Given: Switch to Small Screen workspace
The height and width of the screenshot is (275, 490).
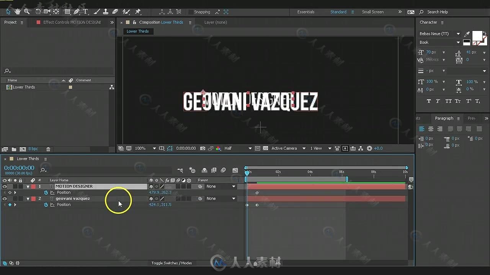Looking at the screenshot, I should [x=373, y=12].
